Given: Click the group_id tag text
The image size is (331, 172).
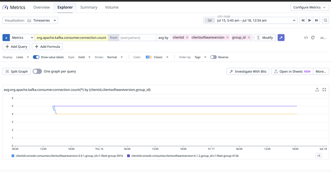Looking at the screenshot, I should coord(239,37).
